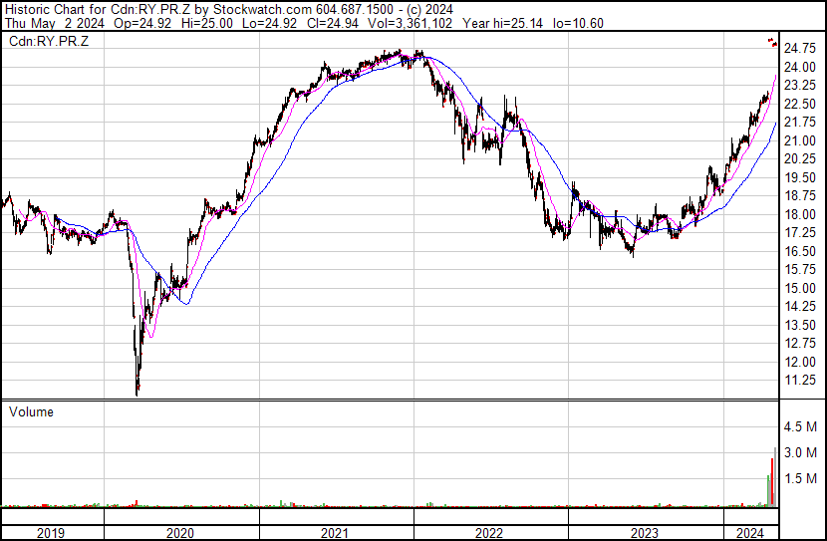Image resolution: width=827 pixels, height=541 pixels.
Task: Click the 12.75 price axis label
Action: point(800,344)
